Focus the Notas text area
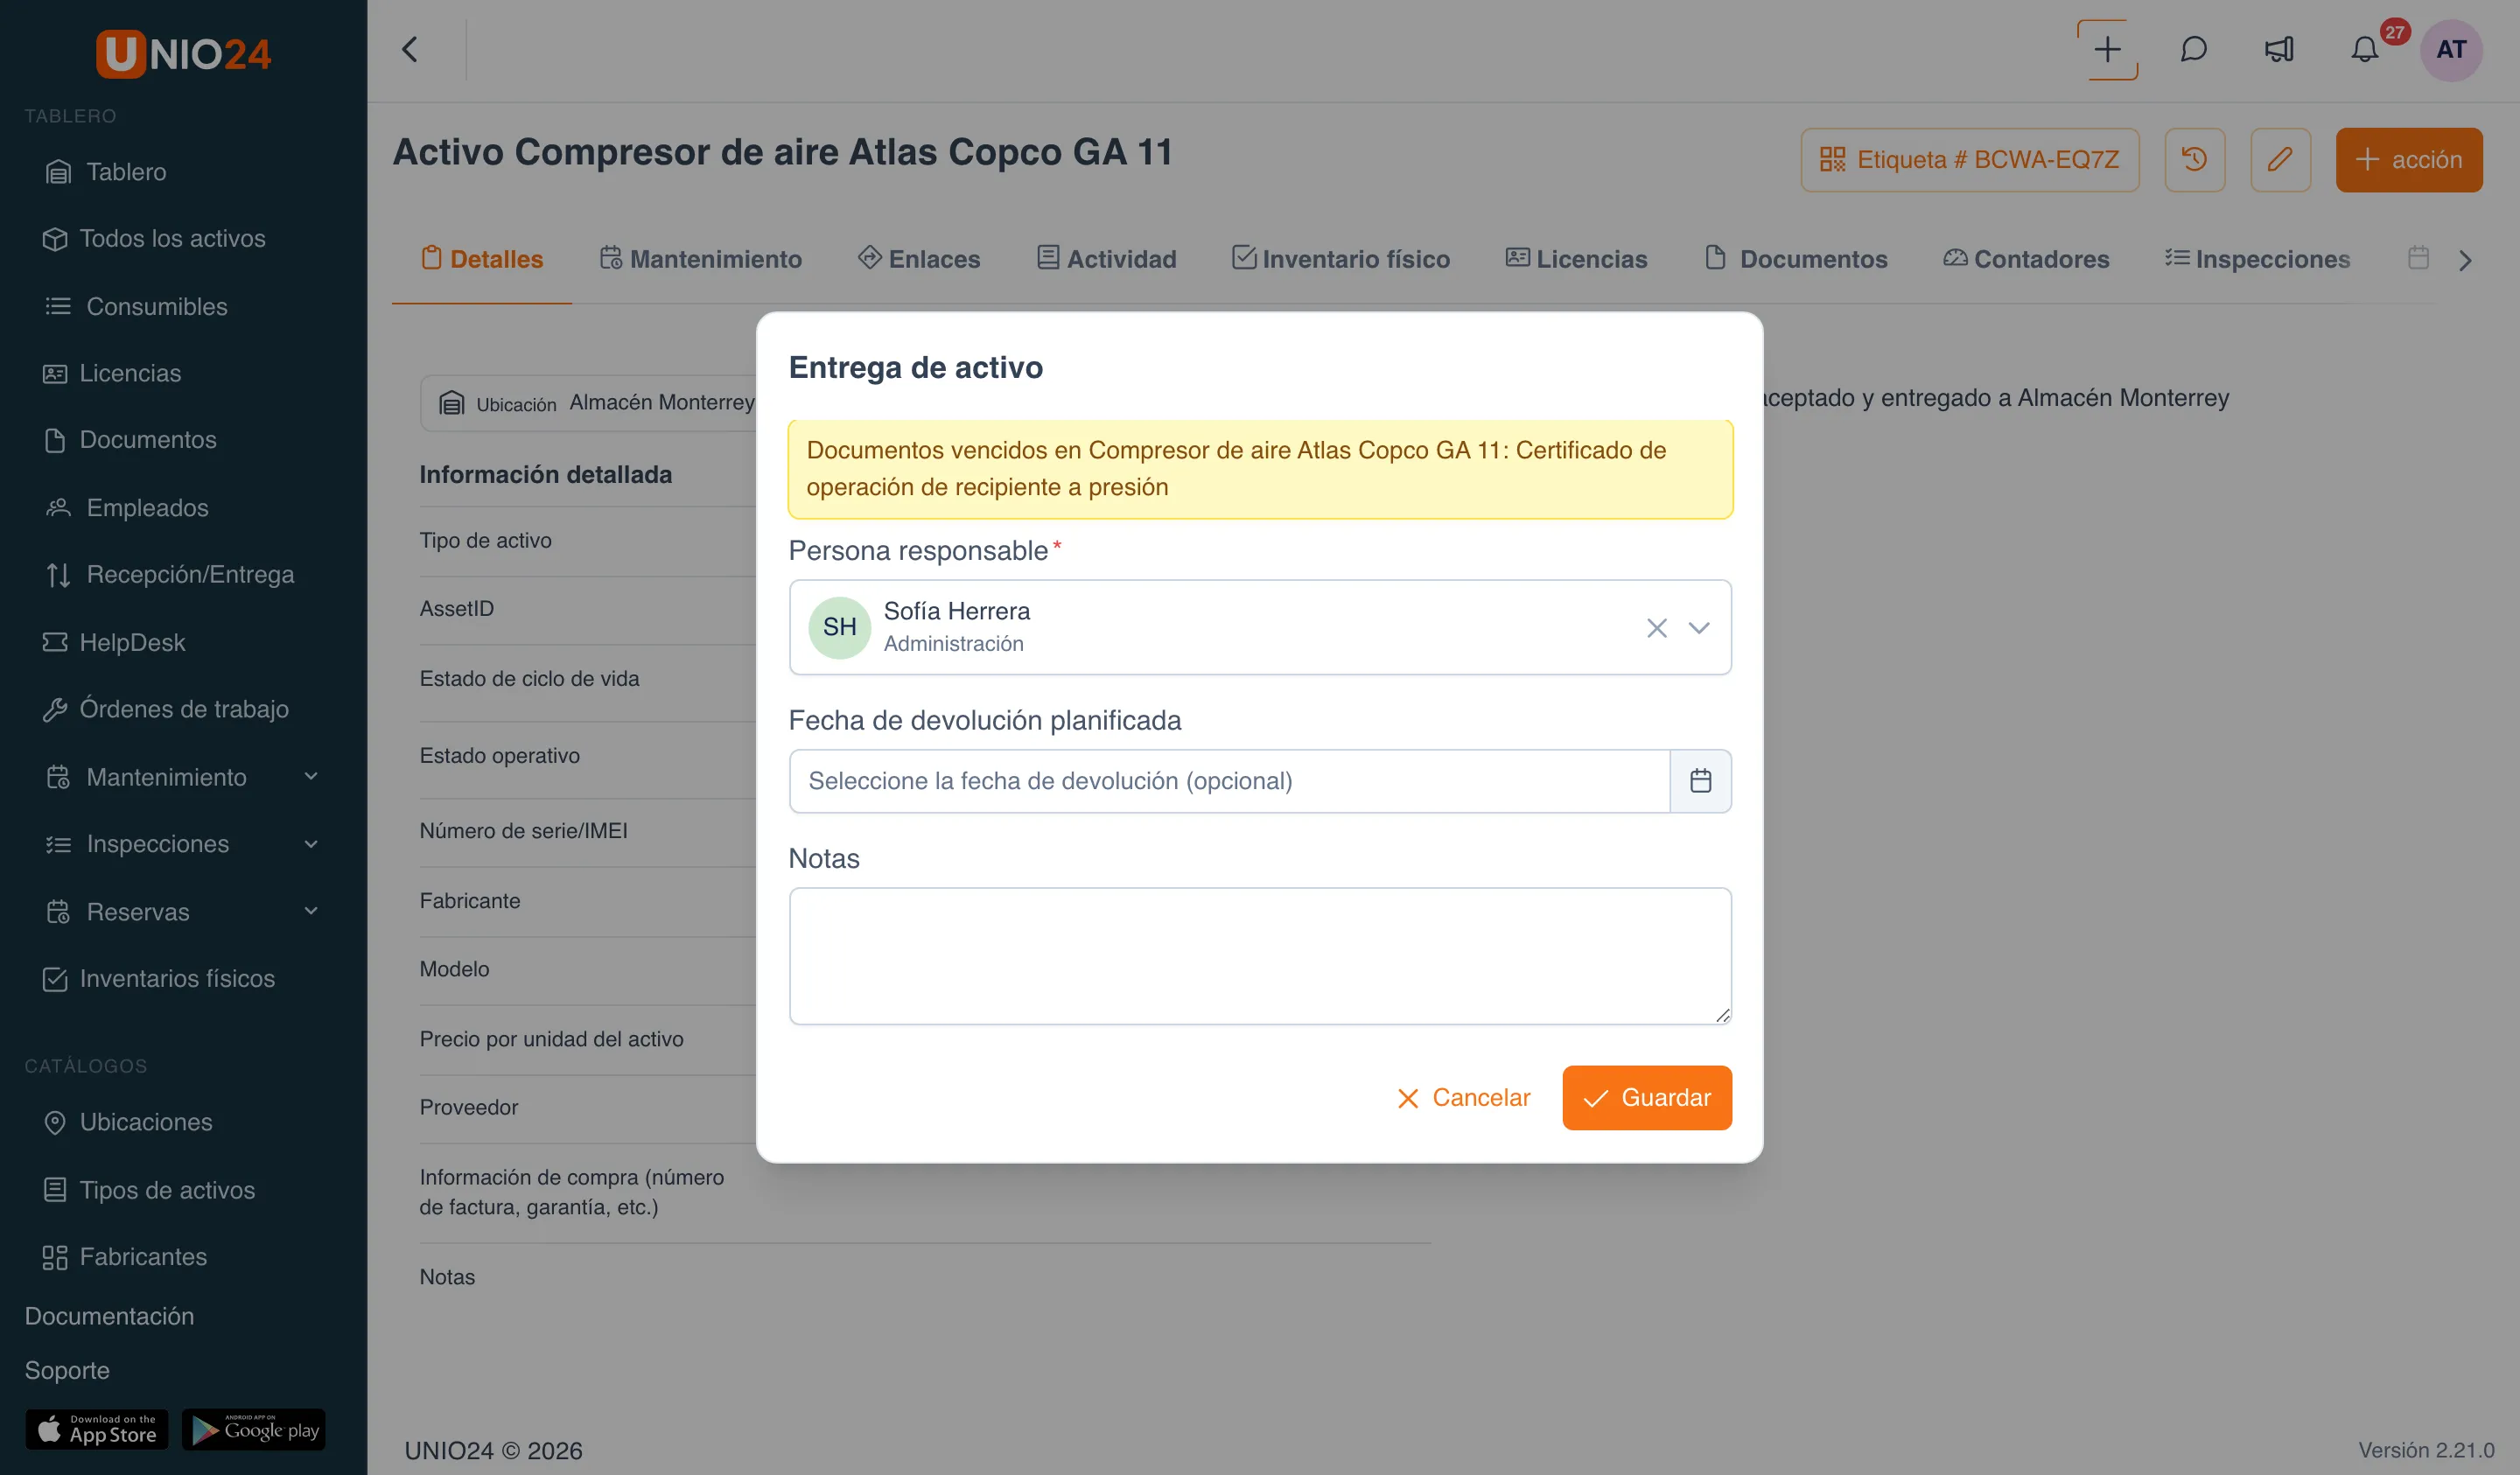 point(1259,956)
